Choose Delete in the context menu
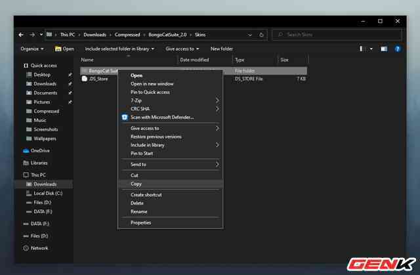 pyautogui.click(x=171, y=203)
